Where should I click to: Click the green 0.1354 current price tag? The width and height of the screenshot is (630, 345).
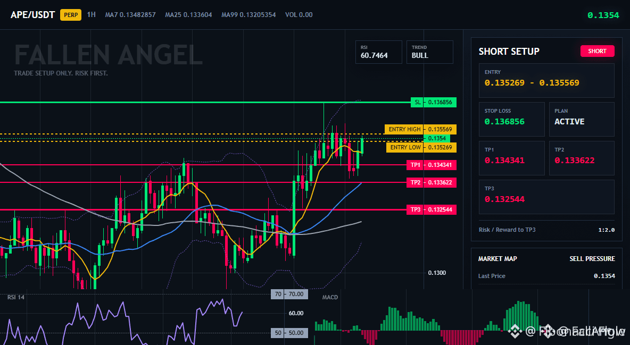pyautogui.click(x=437, y=138)
